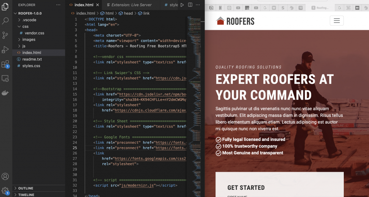Open the head breadcrumb dropdown
Viewport: 369px width, 197px height.
click(x=126, y=13)
